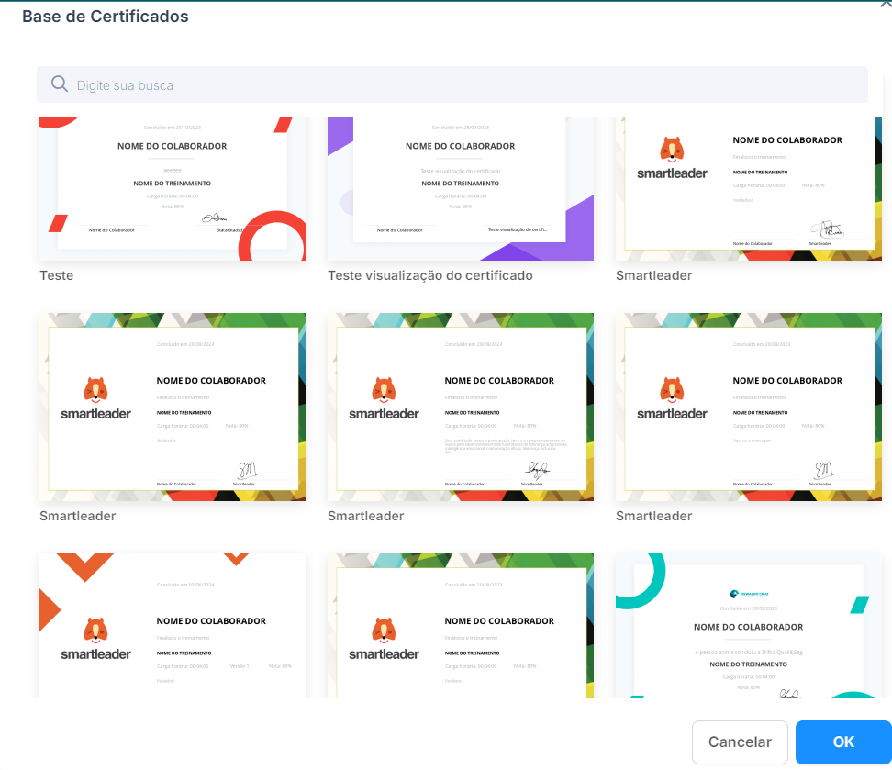Click 'Smartleader' caption under middle-left certificate
This screenshot has width=892, height=770.
tap(77, 516)
